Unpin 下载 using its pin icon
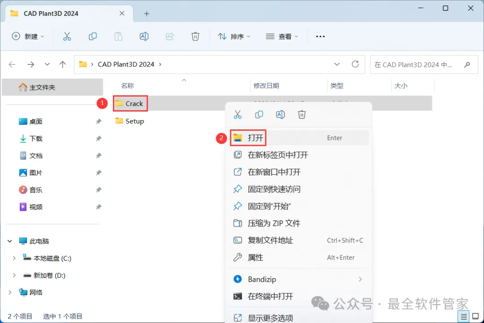The width and height of the screenshot is (484, 323). 99,138
